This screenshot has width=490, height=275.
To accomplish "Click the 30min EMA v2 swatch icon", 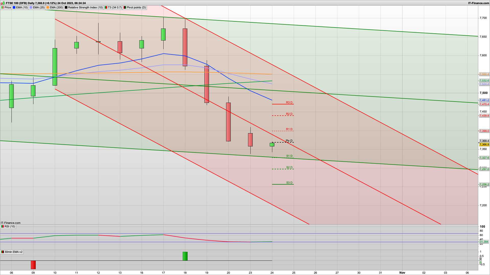I will (x=3, y=252).
